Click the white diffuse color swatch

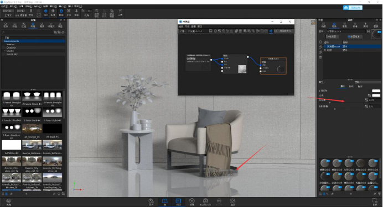(x=376, y=91)
